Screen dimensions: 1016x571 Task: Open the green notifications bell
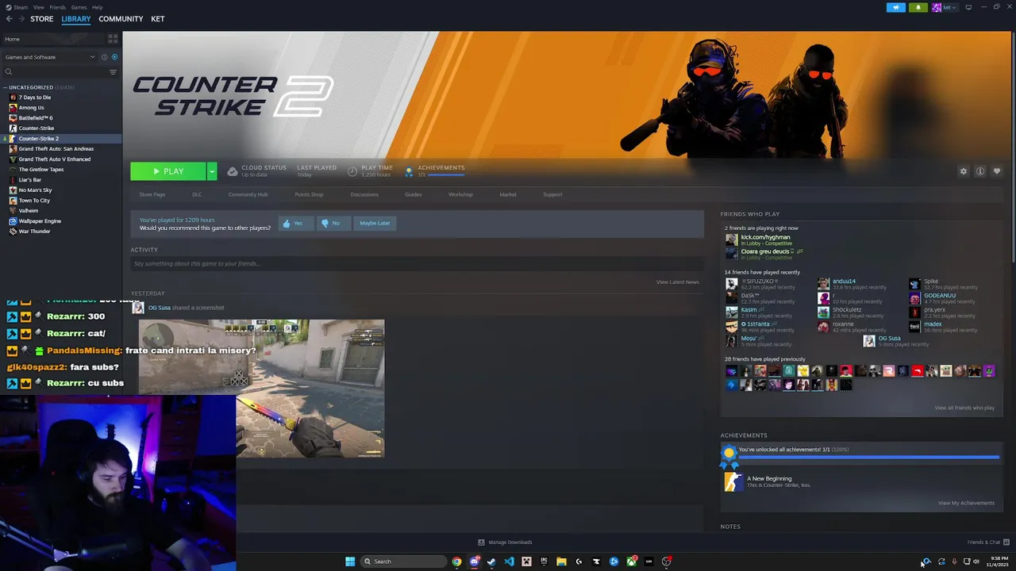tap(918, 7)
